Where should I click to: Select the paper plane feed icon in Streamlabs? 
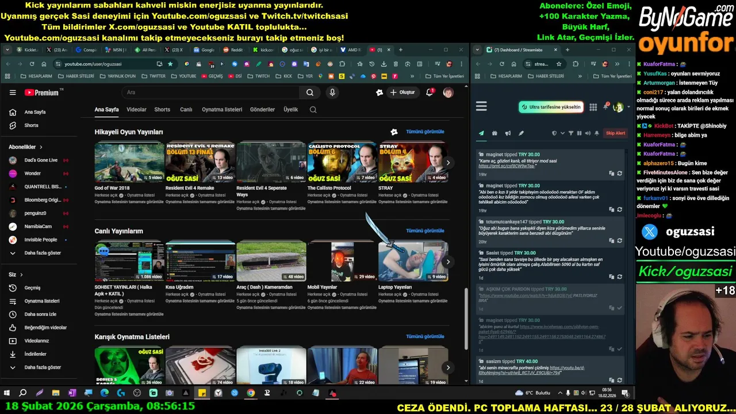(x=481, y=133)
